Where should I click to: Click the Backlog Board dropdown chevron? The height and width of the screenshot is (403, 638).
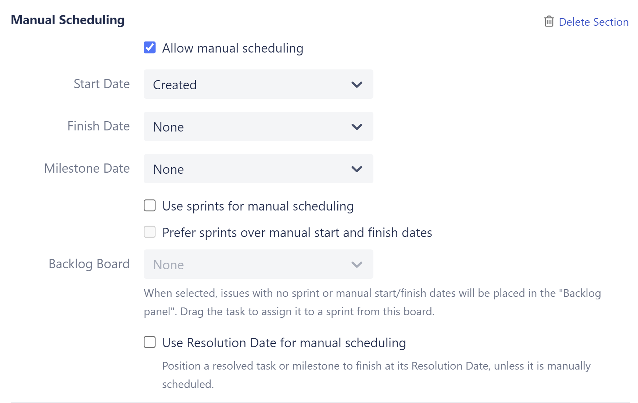(356, 264)
